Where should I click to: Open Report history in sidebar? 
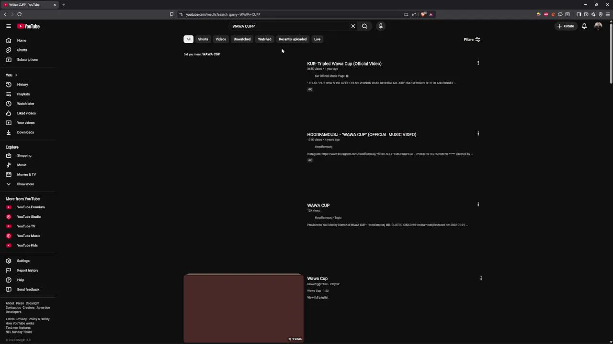pyautogui.click(x=28, y=270)
